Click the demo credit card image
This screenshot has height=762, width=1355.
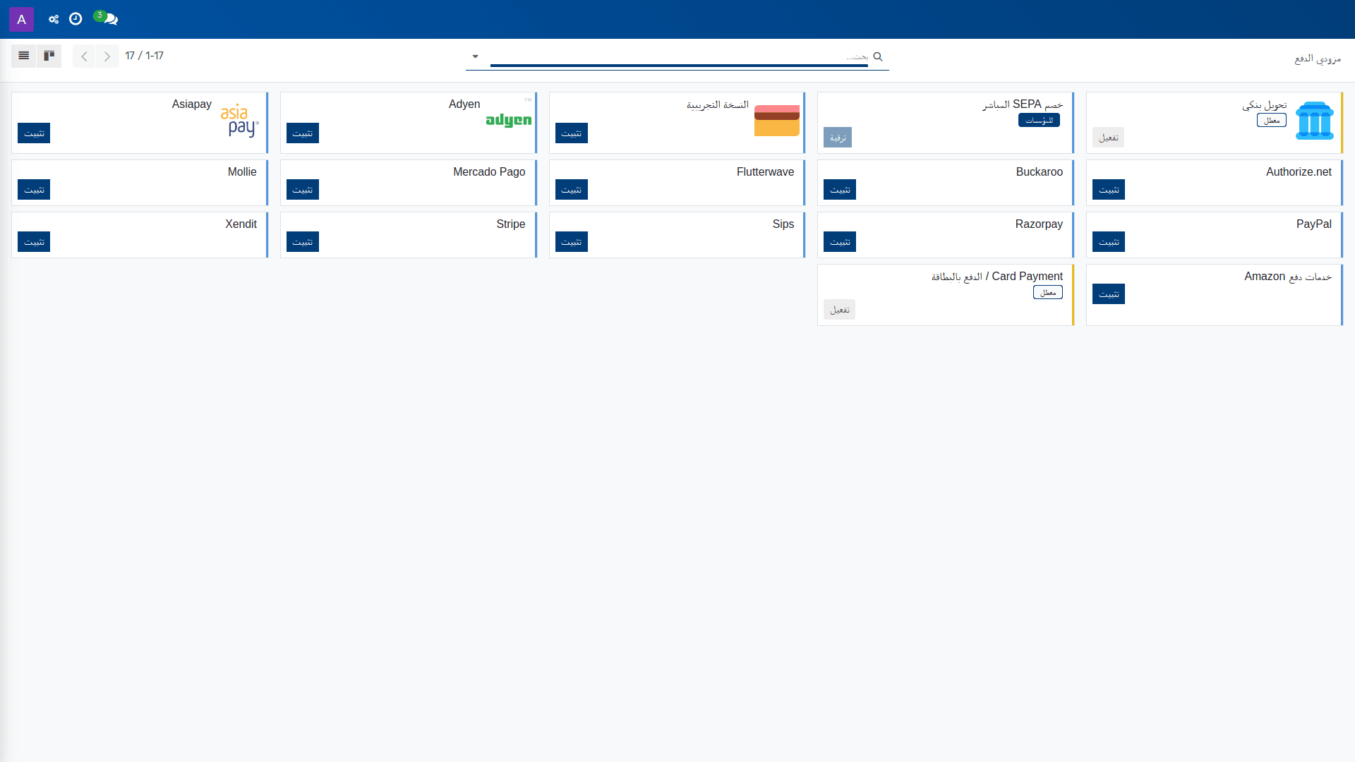(777, 121)
